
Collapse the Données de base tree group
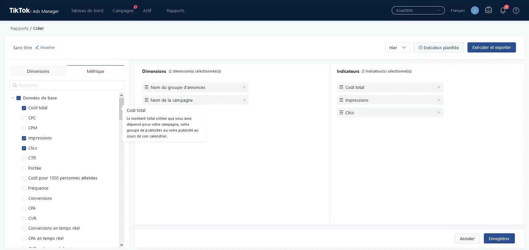[13, 98]
